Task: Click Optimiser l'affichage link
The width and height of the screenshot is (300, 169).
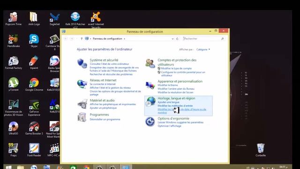Action: point(169,126)
